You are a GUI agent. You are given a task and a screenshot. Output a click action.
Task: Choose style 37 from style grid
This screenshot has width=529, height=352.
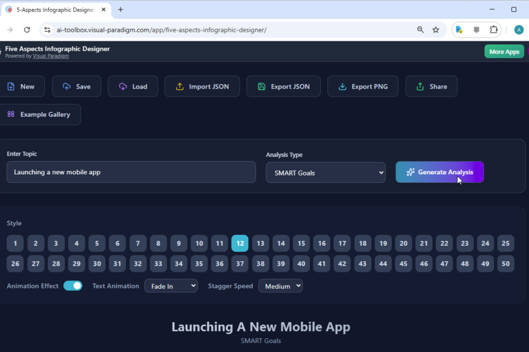pyautogui.click(x=240, y=264)
